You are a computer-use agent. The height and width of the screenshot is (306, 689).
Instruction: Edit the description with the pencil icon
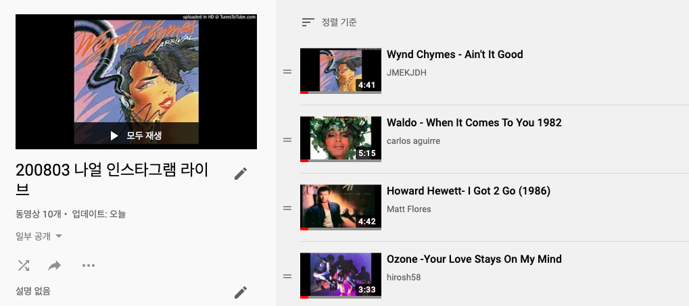tap(240, 292)
